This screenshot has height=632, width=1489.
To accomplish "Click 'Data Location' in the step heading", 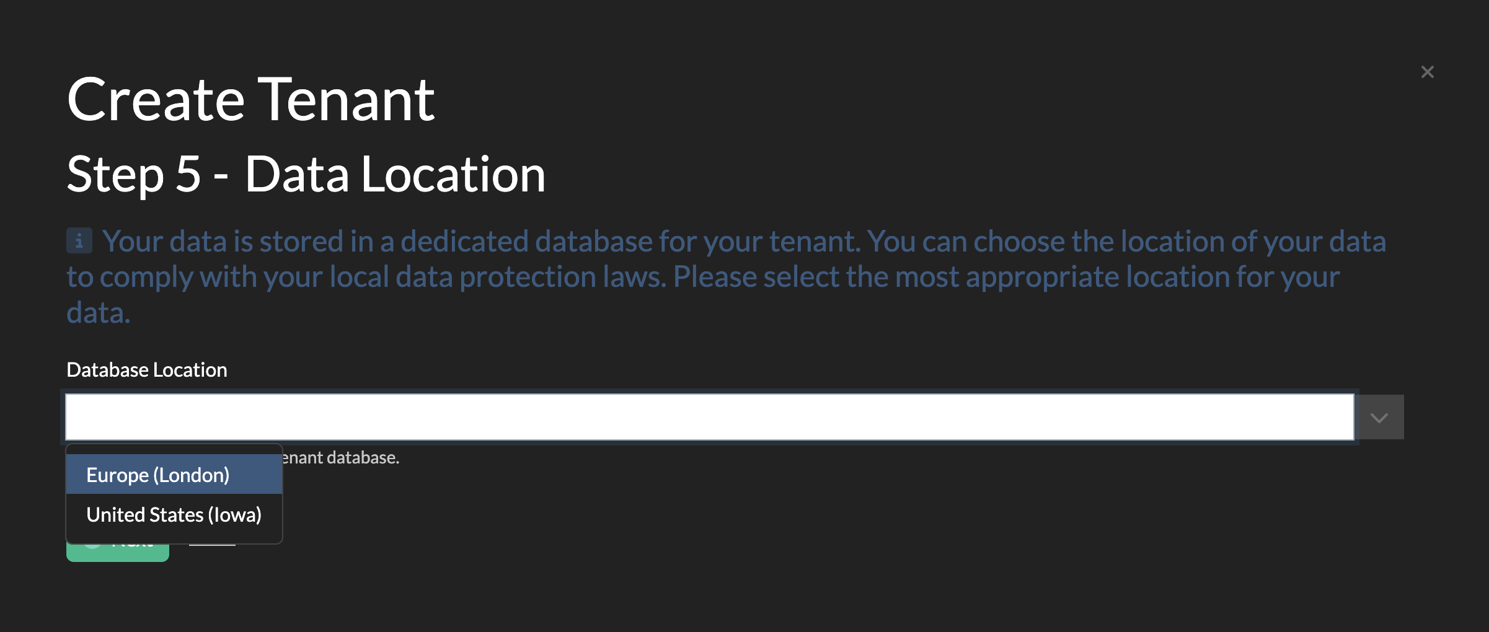I will pyautogui.click(x=395, y=174).
